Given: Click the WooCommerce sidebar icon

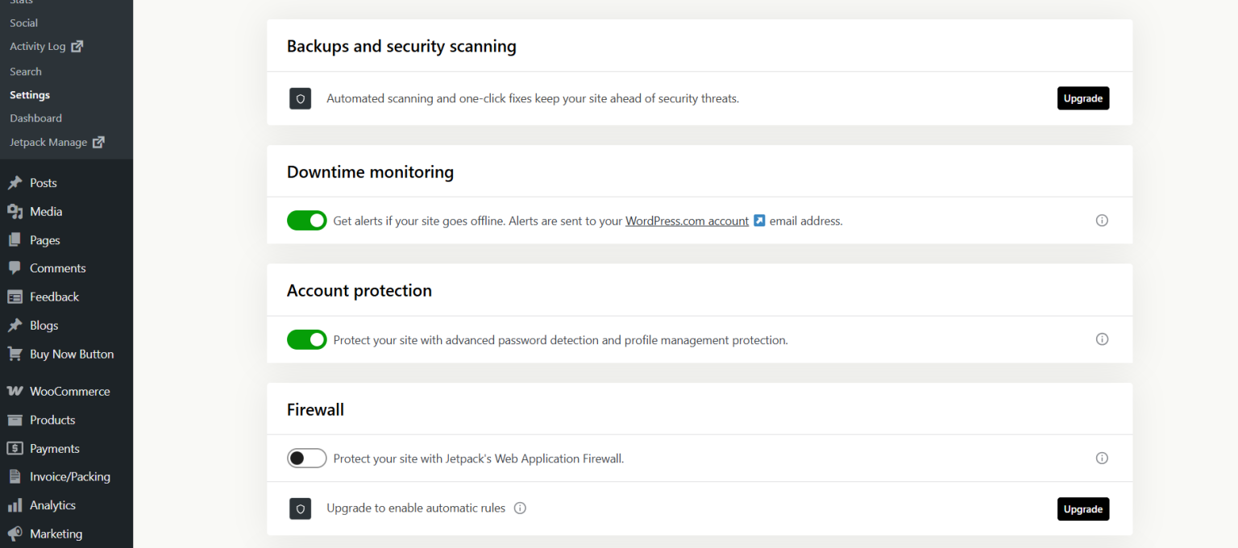Looking at the screenshot, I should [14, 391].
